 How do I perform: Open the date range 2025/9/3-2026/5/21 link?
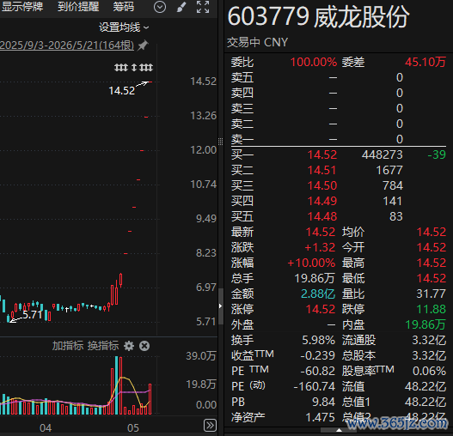(x=67, y=45)
